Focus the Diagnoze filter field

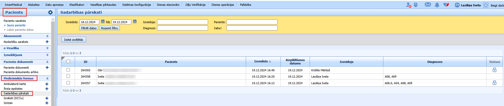182,28
